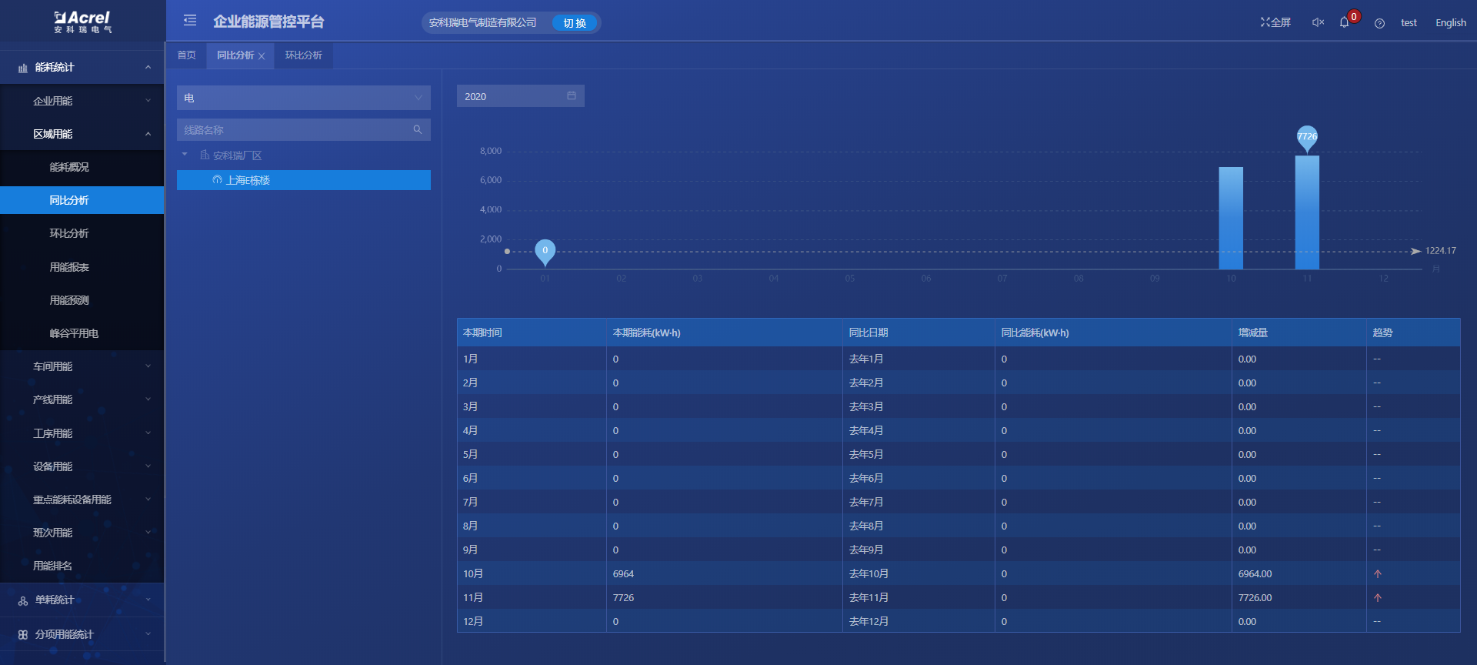
Task: Open the 电 energy type dropdown
Action: click(x=303, y=98)
